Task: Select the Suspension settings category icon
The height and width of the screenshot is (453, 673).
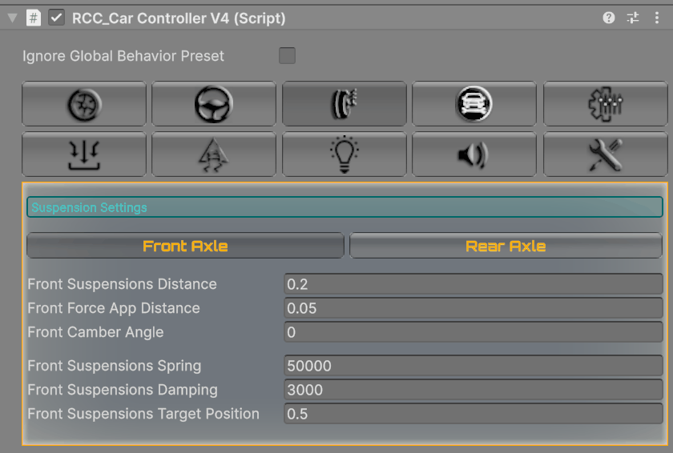Action: [x=345, y=104]
